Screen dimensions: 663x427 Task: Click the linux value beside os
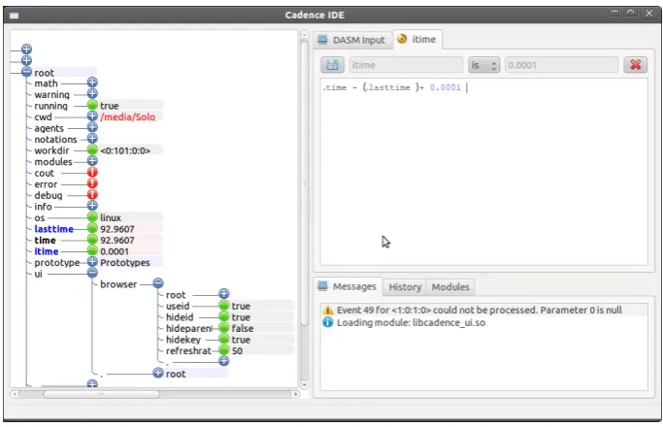tap(111, 217)
